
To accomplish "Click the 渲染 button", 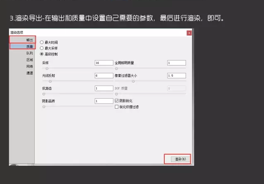I will tap(180, 159).
